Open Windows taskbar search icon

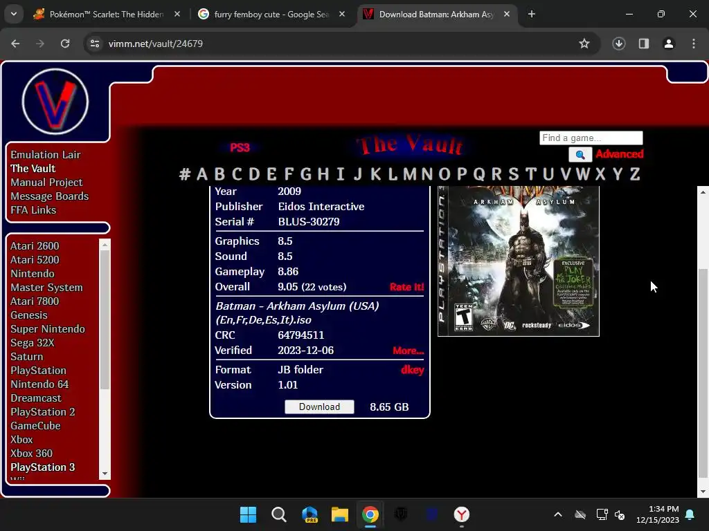click(x=278, y=514)
